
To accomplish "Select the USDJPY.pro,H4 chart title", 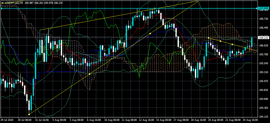I will (x=14, y=3).
